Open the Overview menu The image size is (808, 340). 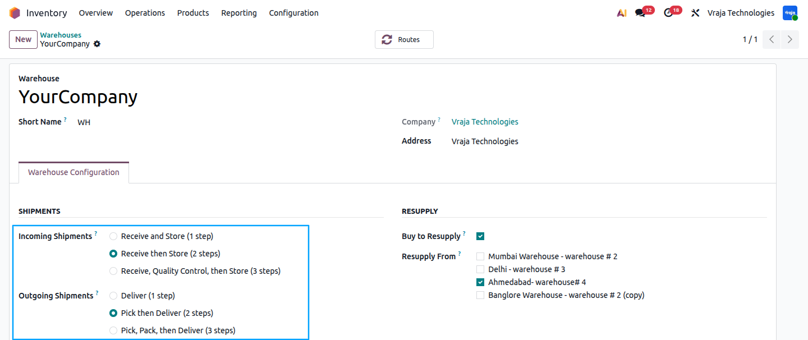click(x=96, y=13)
